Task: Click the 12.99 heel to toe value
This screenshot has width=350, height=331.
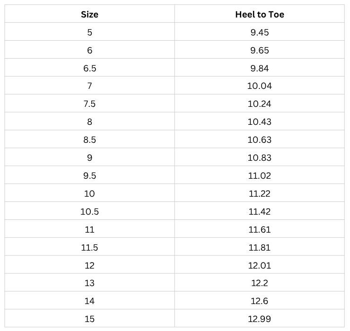Action: pyautogui.click(x=260, y=319)
